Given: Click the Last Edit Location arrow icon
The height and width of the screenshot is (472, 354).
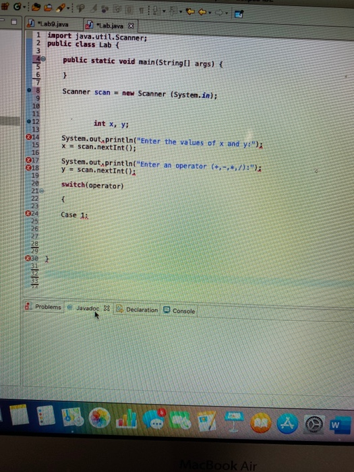Looking at the screenshot, I should (189, 11).
